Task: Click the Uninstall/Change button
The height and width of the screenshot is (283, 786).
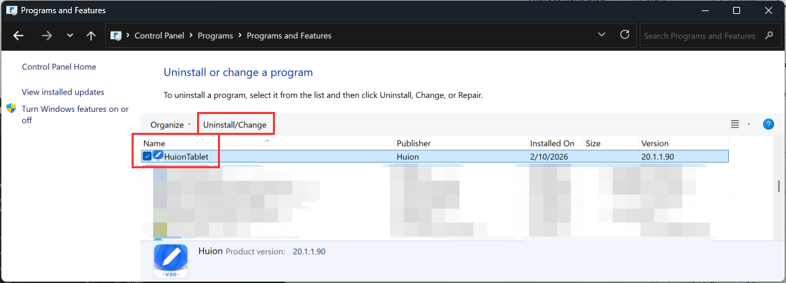Action: pyautogui.click(x=235, y=124)
